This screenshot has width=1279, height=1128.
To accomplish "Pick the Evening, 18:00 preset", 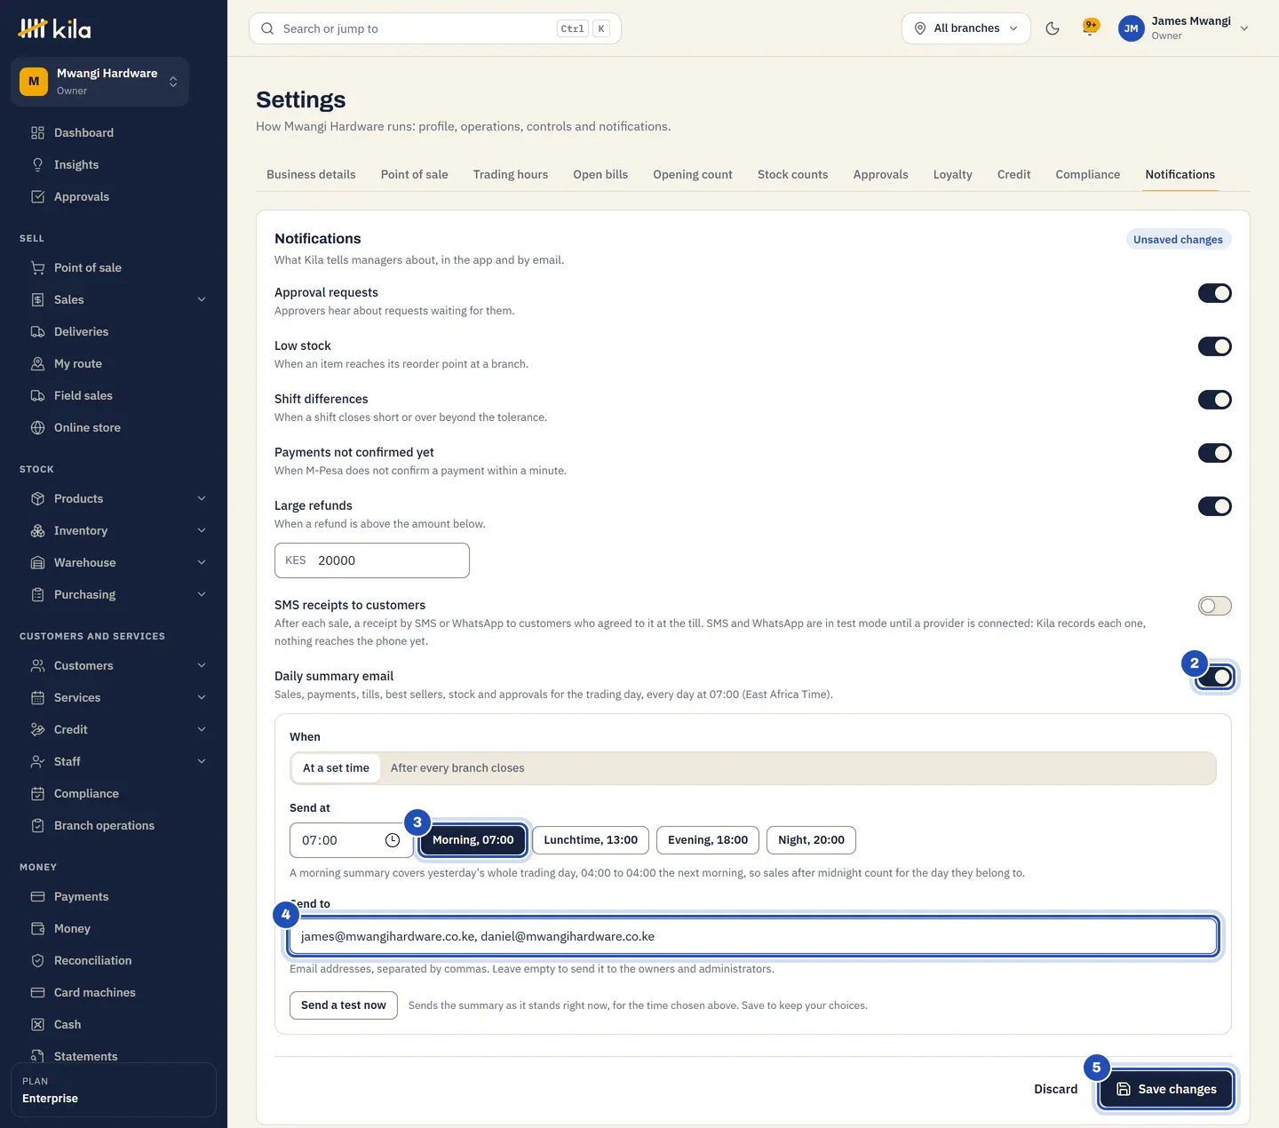I will [x=708, y=840].
